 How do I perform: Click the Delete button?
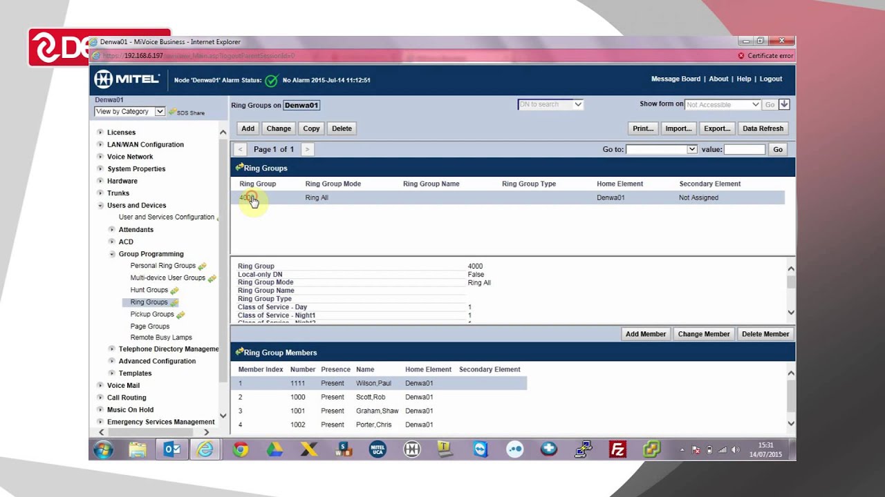(x=342, y=128)
